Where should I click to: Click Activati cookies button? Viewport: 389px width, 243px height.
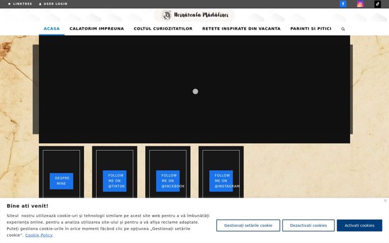pos(359,225)
